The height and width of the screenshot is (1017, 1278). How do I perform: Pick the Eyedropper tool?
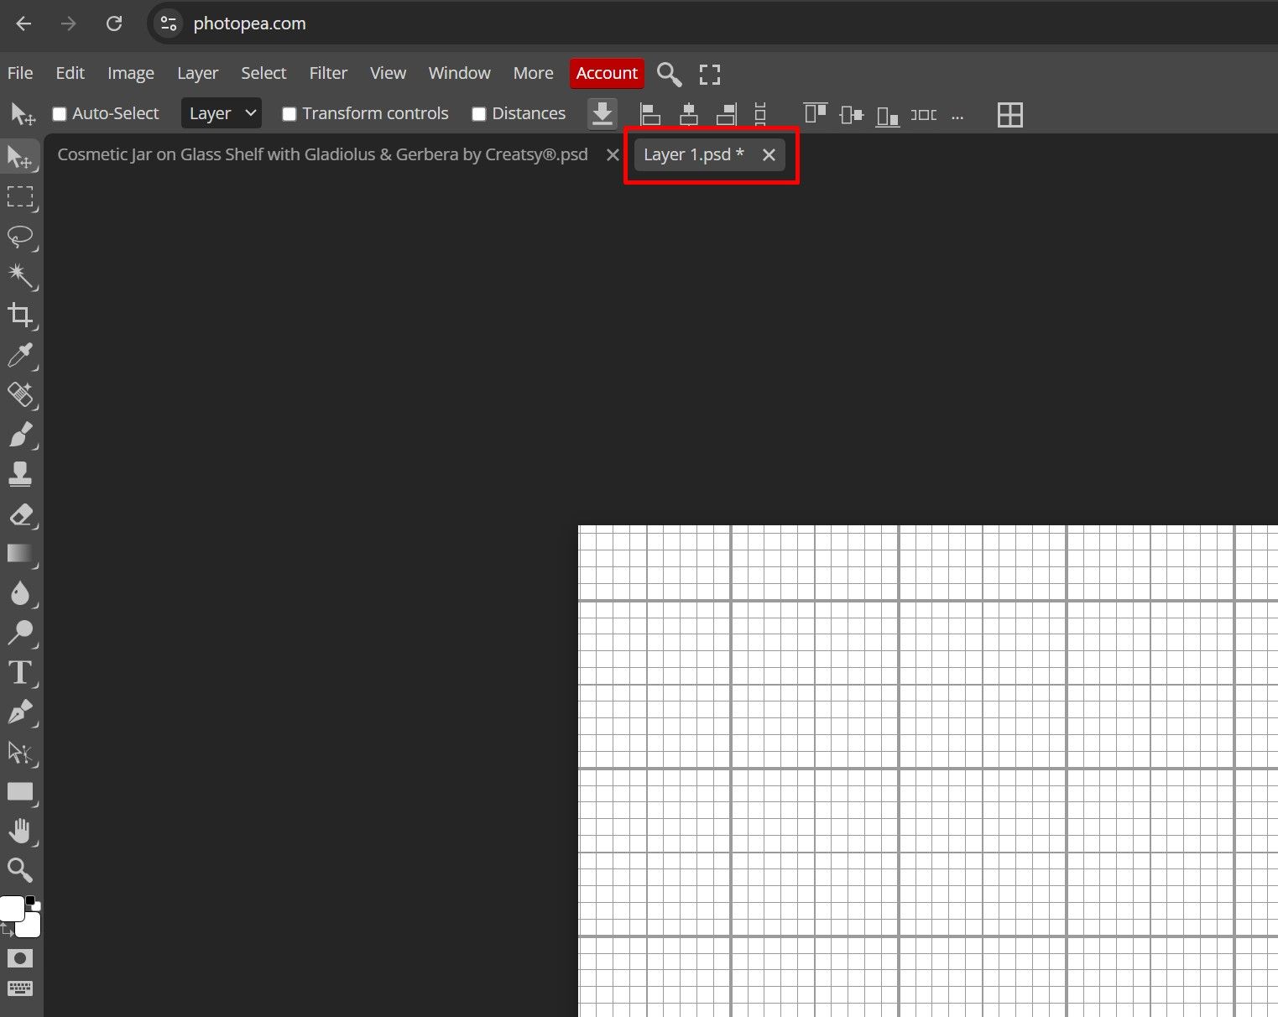tap(20, 355)
